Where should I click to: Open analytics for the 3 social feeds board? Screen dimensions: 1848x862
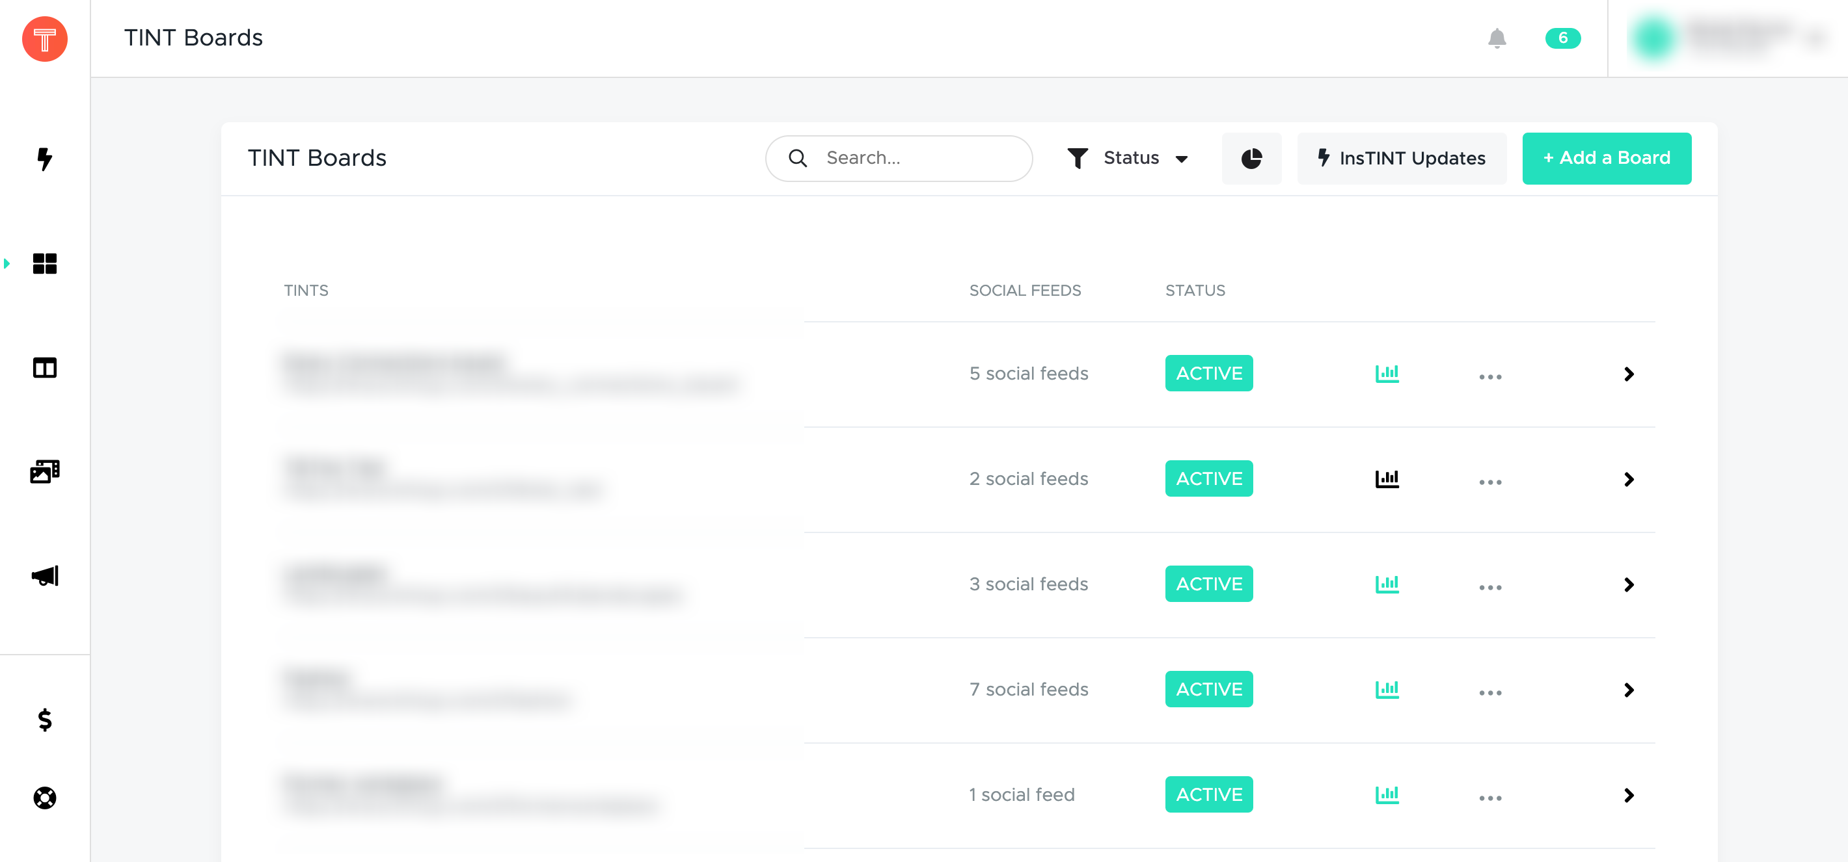click(x=1387, y=584)
